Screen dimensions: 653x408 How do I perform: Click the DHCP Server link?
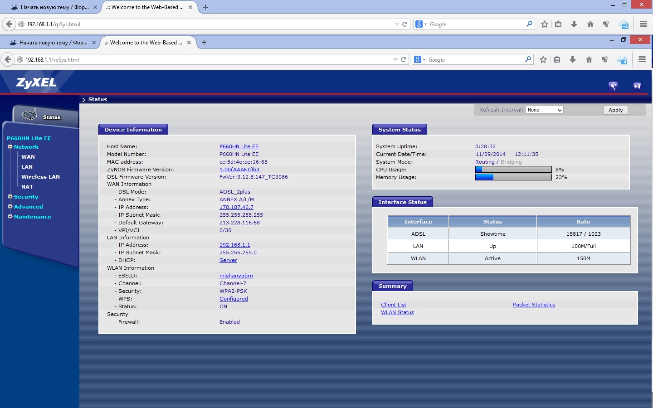228,260
